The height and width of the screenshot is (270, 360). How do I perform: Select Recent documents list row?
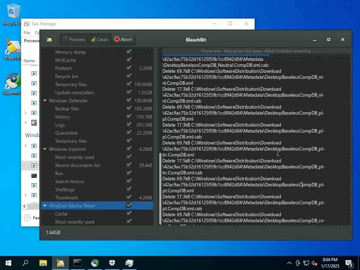point(97,165)
